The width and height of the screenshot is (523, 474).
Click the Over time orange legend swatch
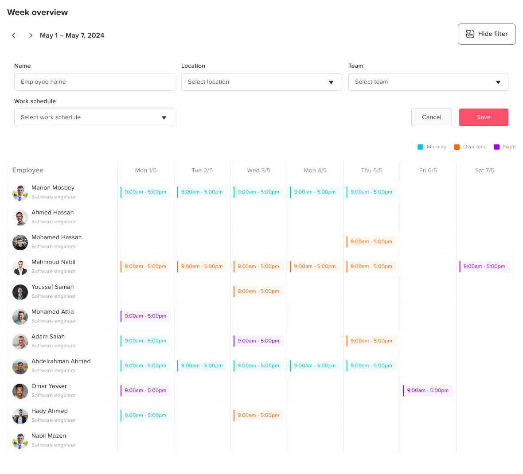tap(457, 147)
